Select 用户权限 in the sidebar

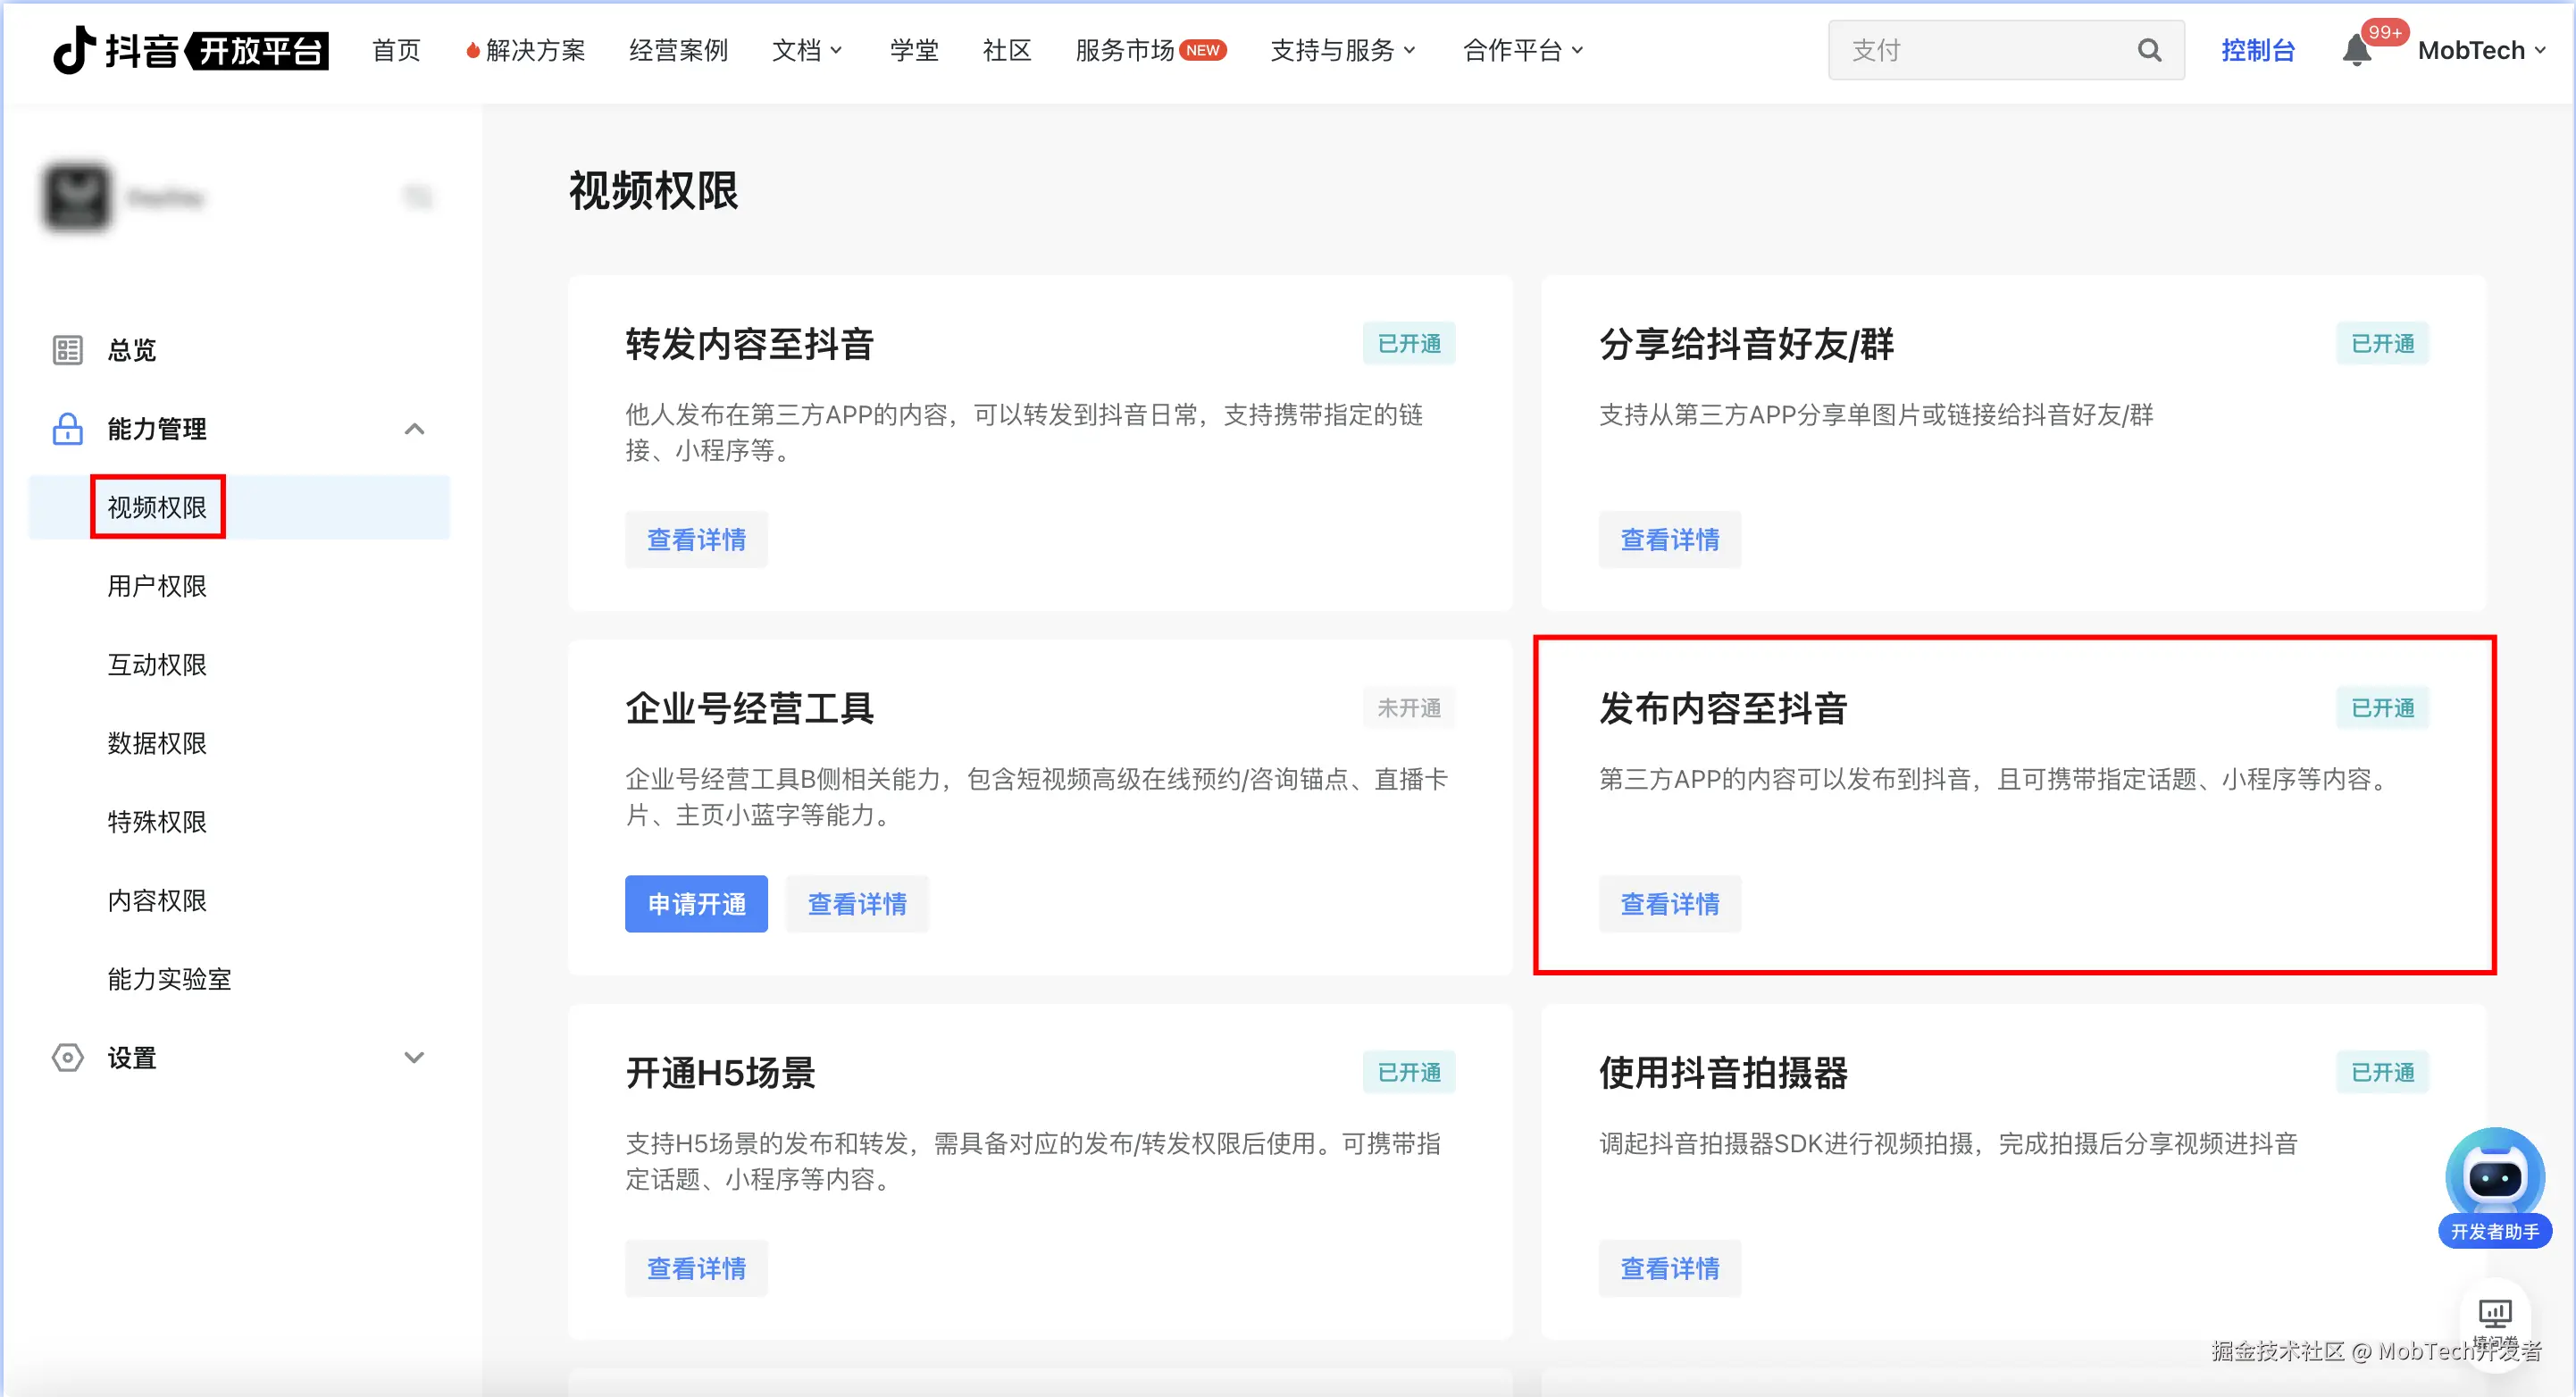157,586
